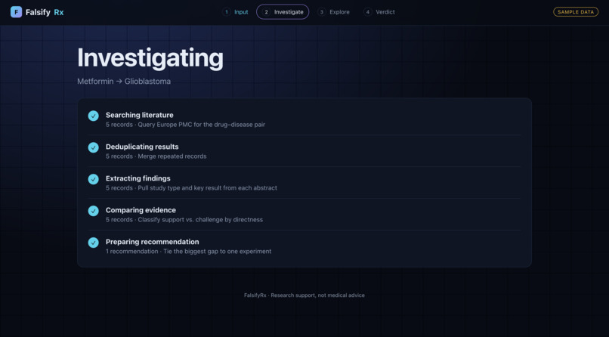Screen dimensions: 609x337
Task: Click the Falsify Rx brand name
Action: pos(45,12)
